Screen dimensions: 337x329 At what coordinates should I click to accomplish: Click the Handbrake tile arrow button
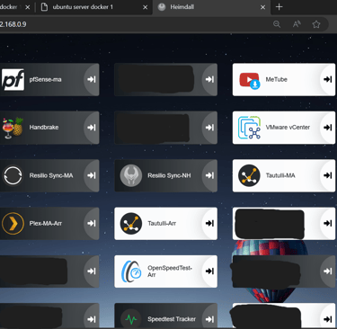(x=92, y=128)
